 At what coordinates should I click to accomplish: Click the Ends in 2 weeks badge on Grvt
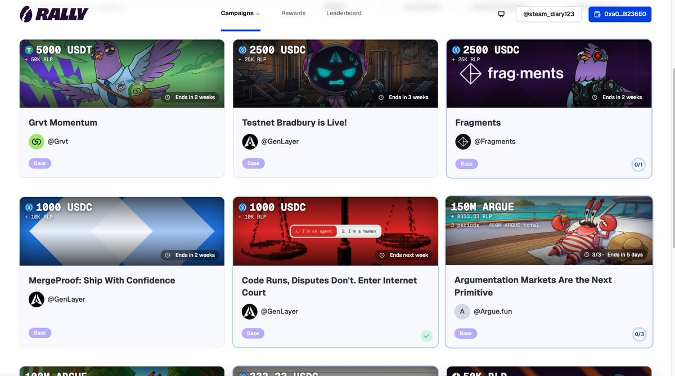tap(191, 97)
